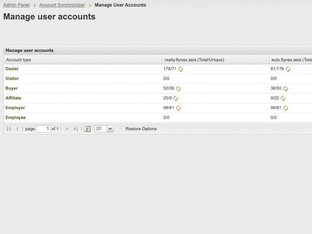Go to the next grid page
Screen dimensions: 312x234
pos(67,129)
